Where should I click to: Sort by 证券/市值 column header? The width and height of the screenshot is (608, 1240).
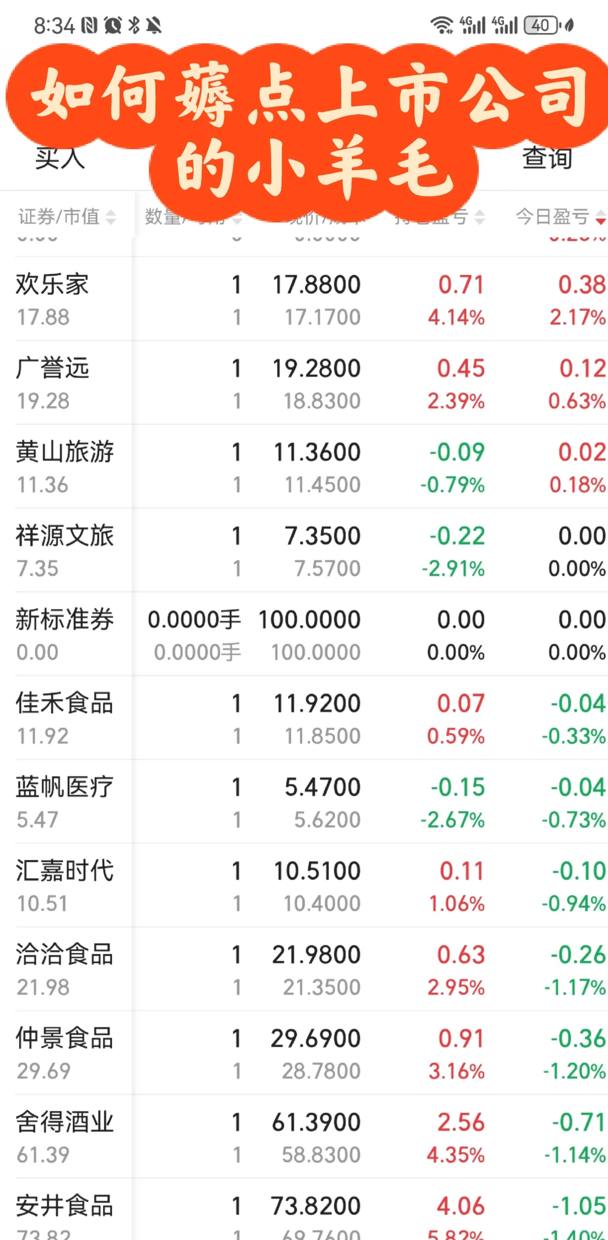[66, 217]
